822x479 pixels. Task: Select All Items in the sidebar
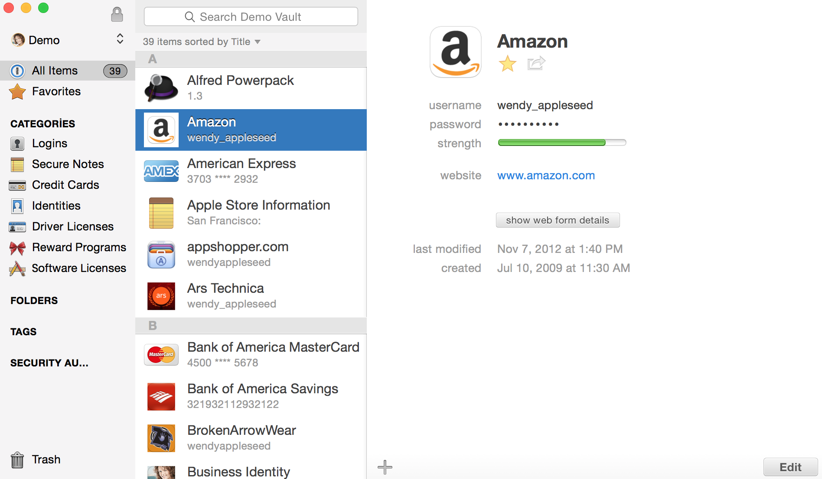(x=55, y=71)
